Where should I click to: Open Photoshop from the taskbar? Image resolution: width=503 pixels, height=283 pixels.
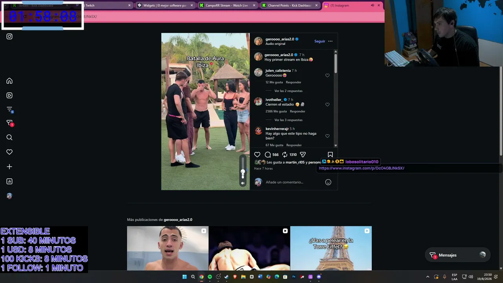tap(294, 277)
